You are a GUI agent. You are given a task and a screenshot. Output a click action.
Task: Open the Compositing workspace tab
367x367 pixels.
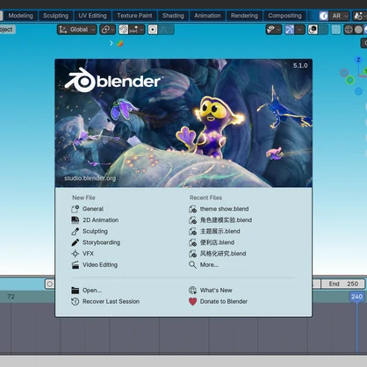[284, 16]
